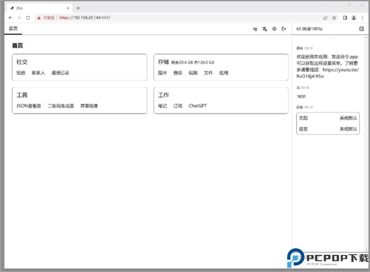Image resolution: width=370 pixels, height=272 pixels.
Task: Open the JSON查看器 tool
Action: tap(29, 106)
